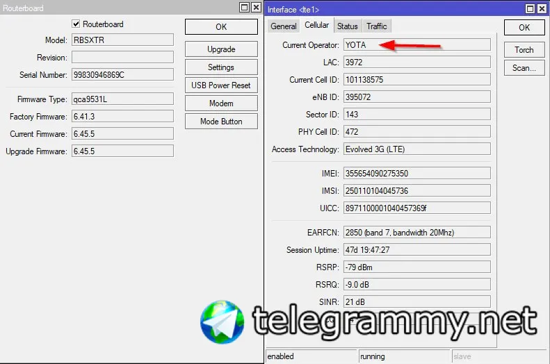Click the 'enabled' status bar entry
Viewport: 550px width, 364px height.
coord(311,356)
